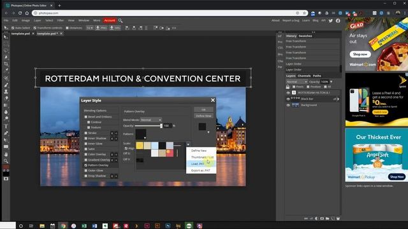Enable the Drop Shadow checkbox

[x=85, y=176]
